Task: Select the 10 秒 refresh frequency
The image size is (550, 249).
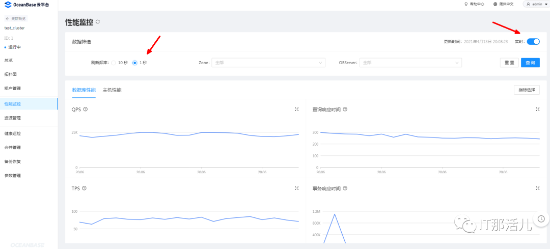Action: [x=114, y=63]
